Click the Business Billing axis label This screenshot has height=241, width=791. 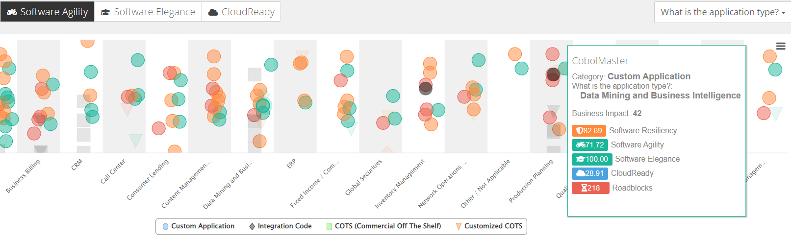pyautogui.click(x=23, y=176)
